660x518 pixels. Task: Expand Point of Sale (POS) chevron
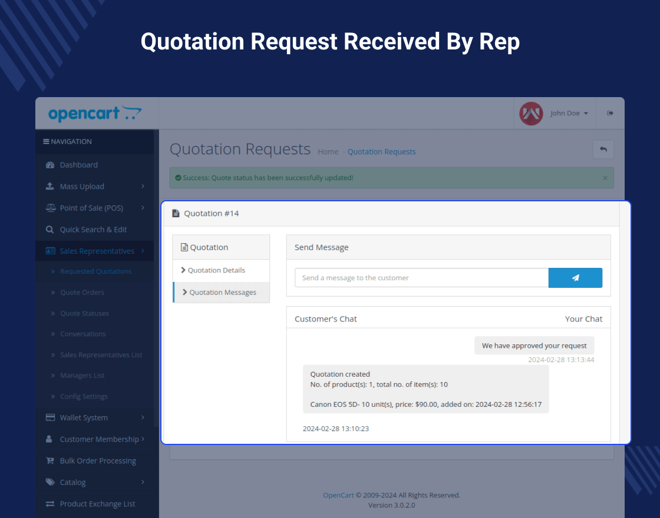point(143,208)
